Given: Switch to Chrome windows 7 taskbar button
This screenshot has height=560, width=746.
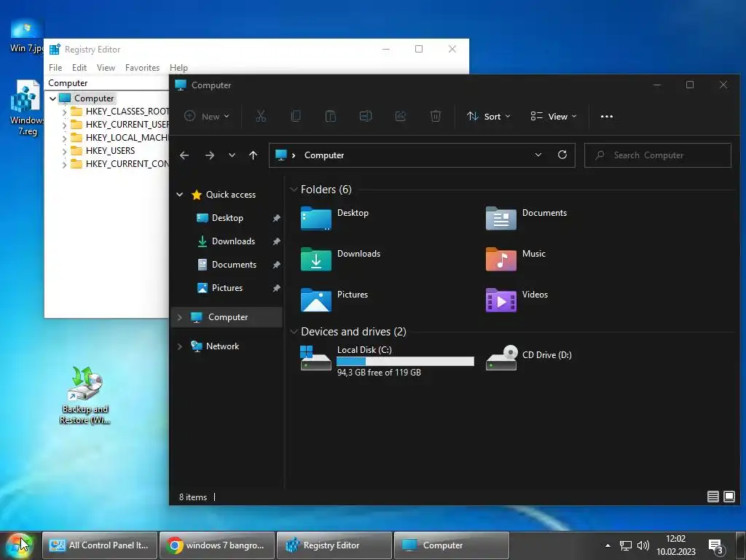Looking at the screenshot, I should [217, 545].
